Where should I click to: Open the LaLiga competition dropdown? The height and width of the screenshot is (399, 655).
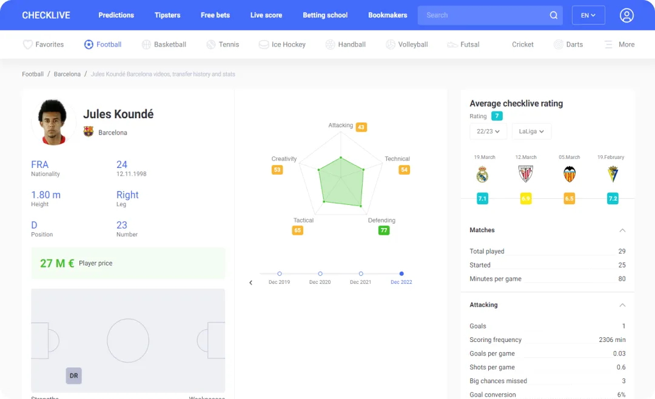pyautogui.click(x=531, y=131)
